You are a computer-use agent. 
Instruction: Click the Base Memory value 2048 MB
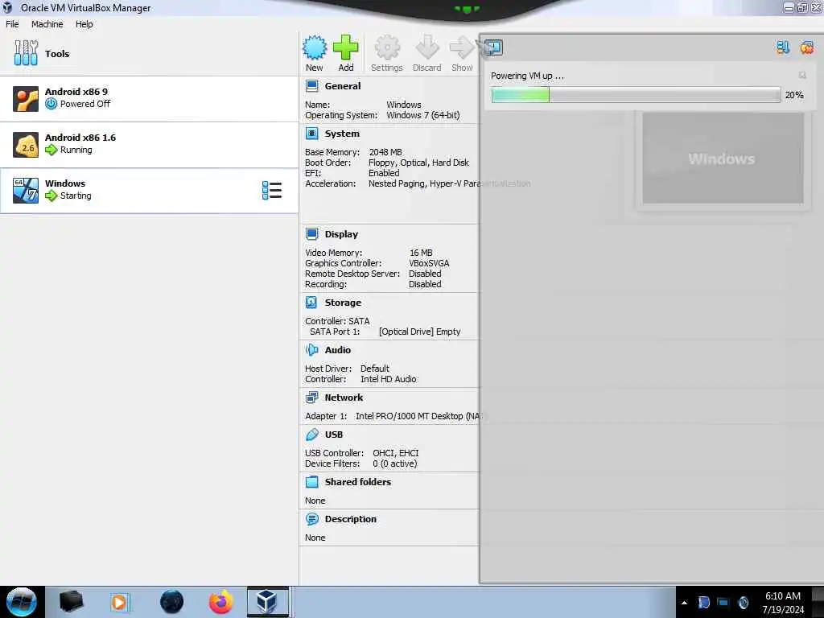click(x=385, y=152)
